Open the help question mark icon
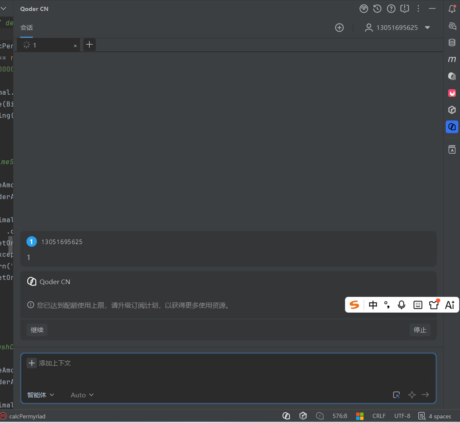This screenshot has height=423, width=460. 391,9
